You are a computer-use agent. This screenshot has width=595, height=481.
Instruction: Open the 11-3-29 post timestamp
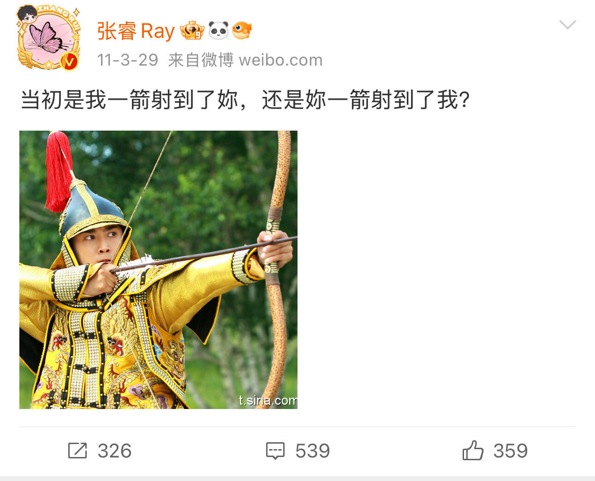pyautogui.click(x=128, y=60)
